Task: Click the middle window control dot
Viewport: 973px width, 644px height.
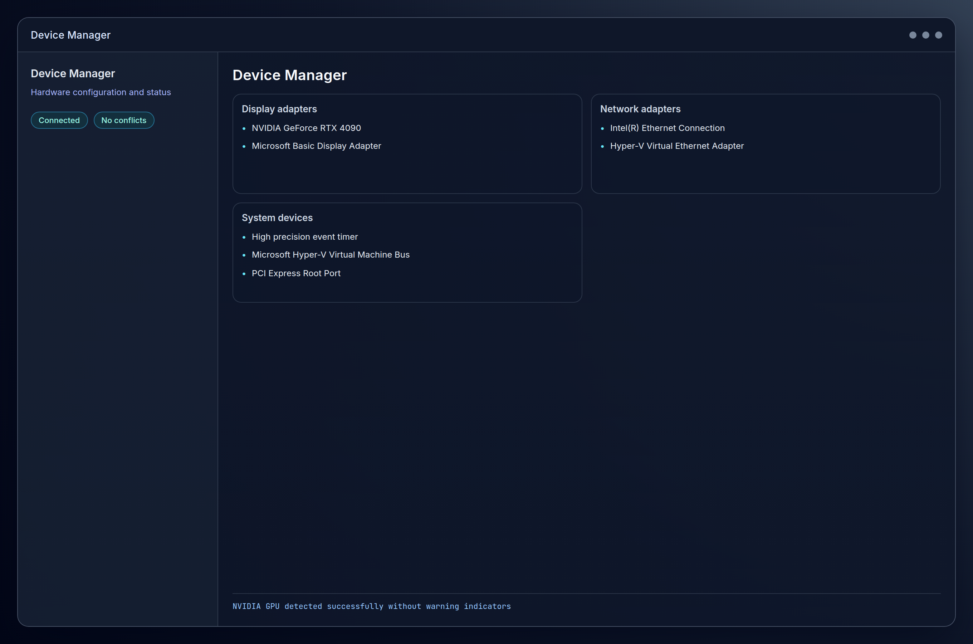Action: pos(925,35)
